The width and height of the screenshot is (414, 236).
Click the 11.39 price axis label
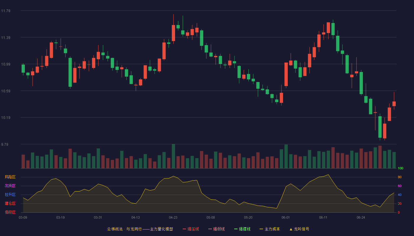tap(6, 37)
